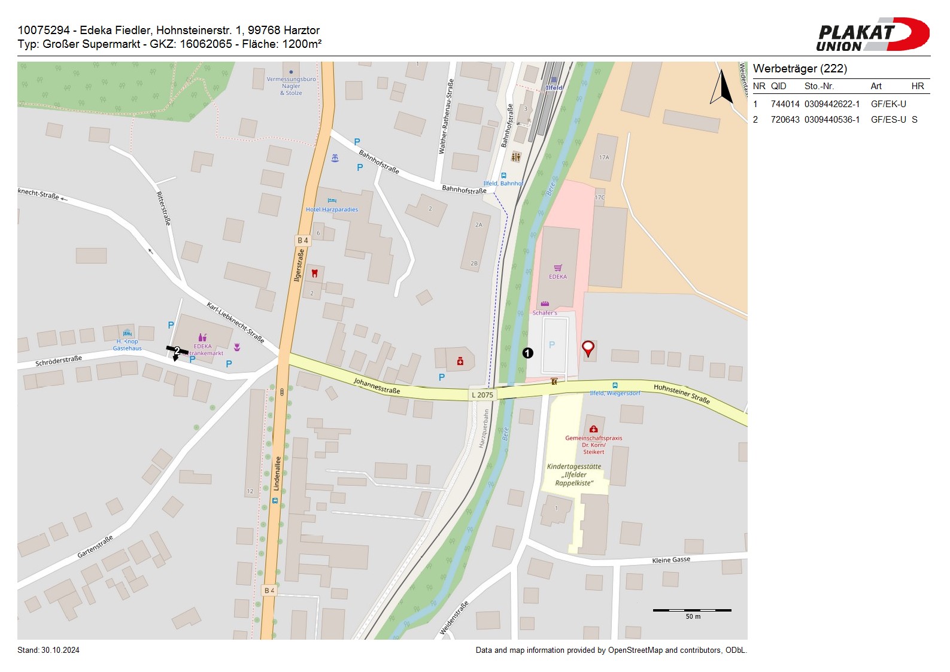Click the Werbeträger (222) heading
950x672 pixels.
(800, 69)
